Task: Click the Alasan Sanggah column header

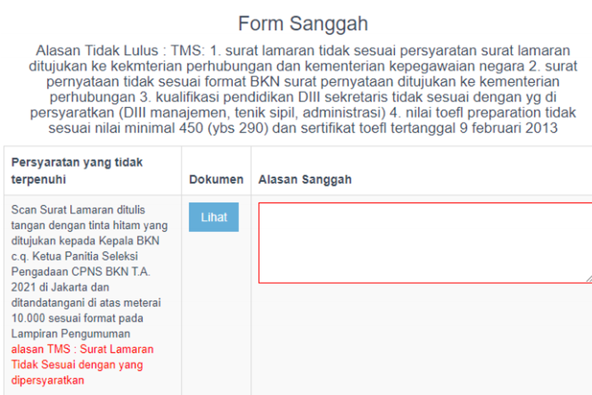Action: click(305, 179)
